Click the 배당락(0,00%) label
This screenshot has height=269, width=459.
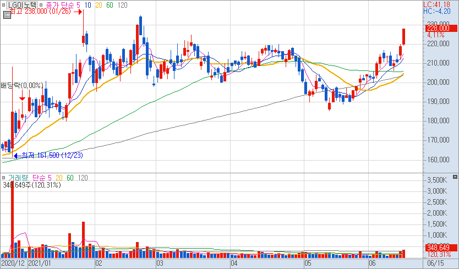click(x=21, y=85)
